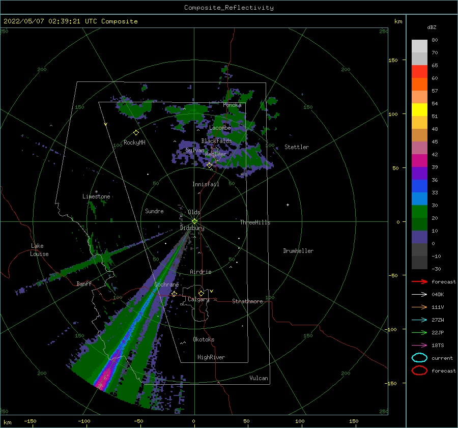The width and height of the screenshot is (458, 428).
Task: Click the yellow diamond marker below Cochrane
Action: (174, 294)
